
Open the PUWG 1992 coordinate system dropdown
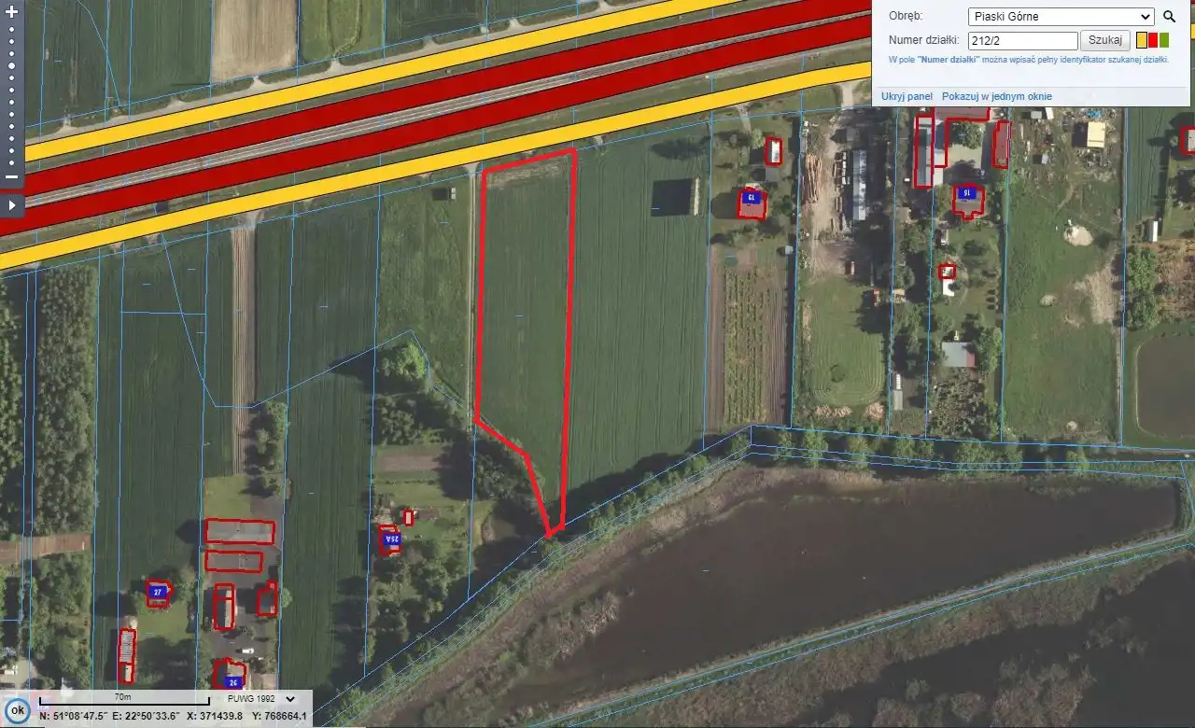(260, 698)
